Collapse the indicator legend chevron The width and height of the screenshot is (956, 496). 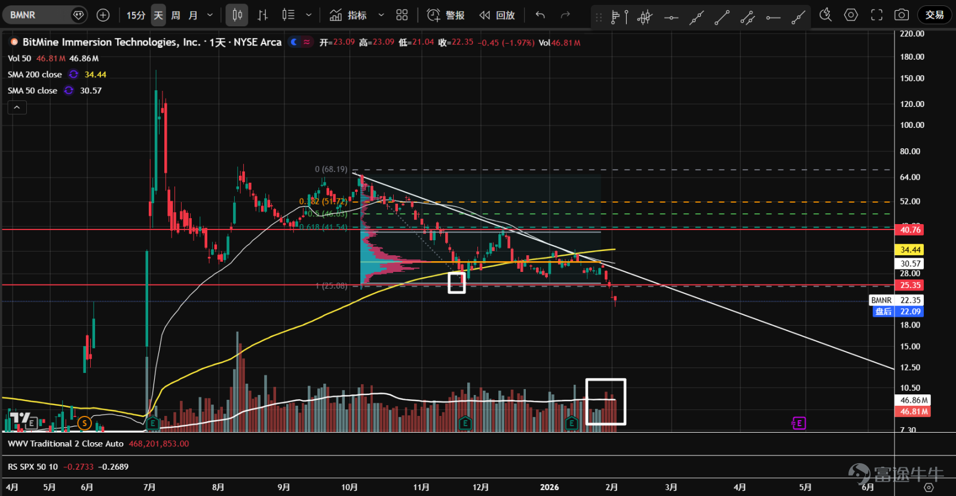[17, 107]
